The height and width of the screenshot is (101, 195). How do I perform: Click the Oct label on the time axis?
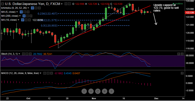pos(28,98)
